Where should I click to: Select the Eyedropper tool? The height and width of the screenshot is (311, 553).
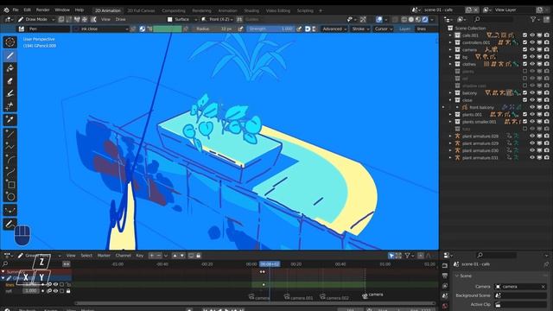[x=10, y=119]
